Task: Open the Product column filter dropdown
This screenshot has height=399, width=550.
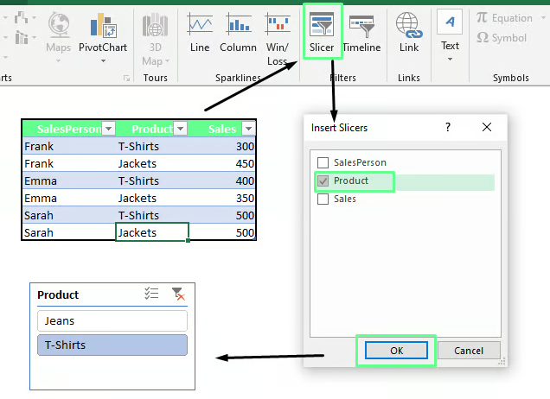Action: 180,129
